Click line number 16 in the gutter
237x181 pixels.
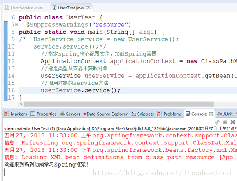(11, 90)
